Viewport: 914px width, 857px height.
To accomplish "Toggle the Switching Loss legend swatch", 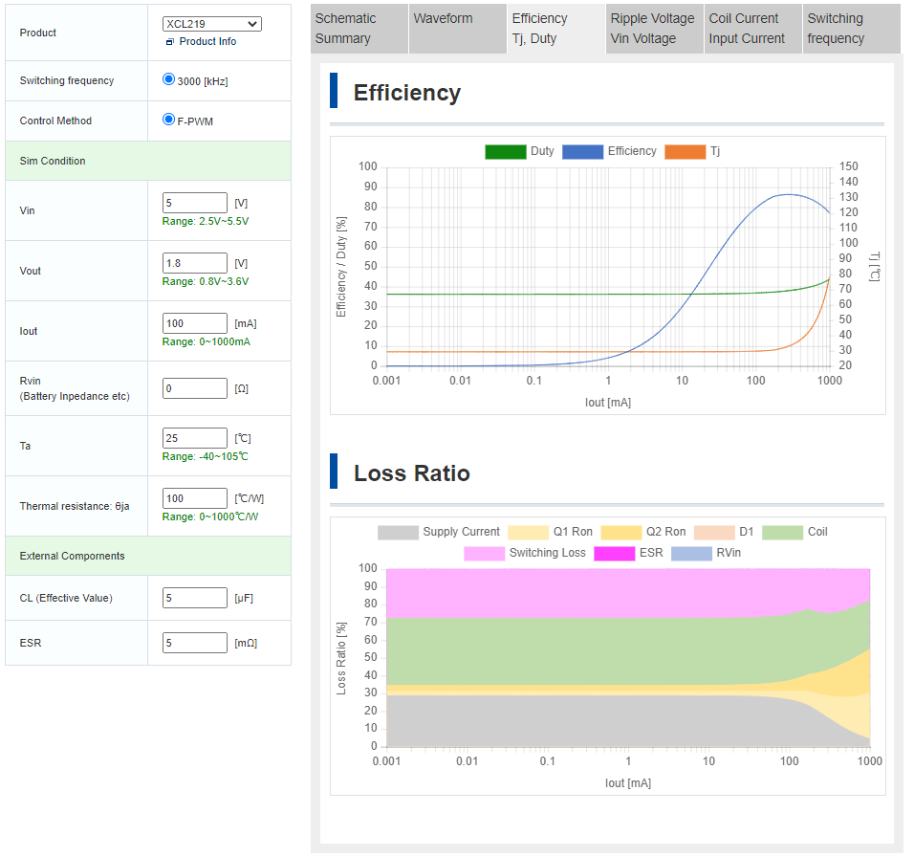I will coord(484,553).
